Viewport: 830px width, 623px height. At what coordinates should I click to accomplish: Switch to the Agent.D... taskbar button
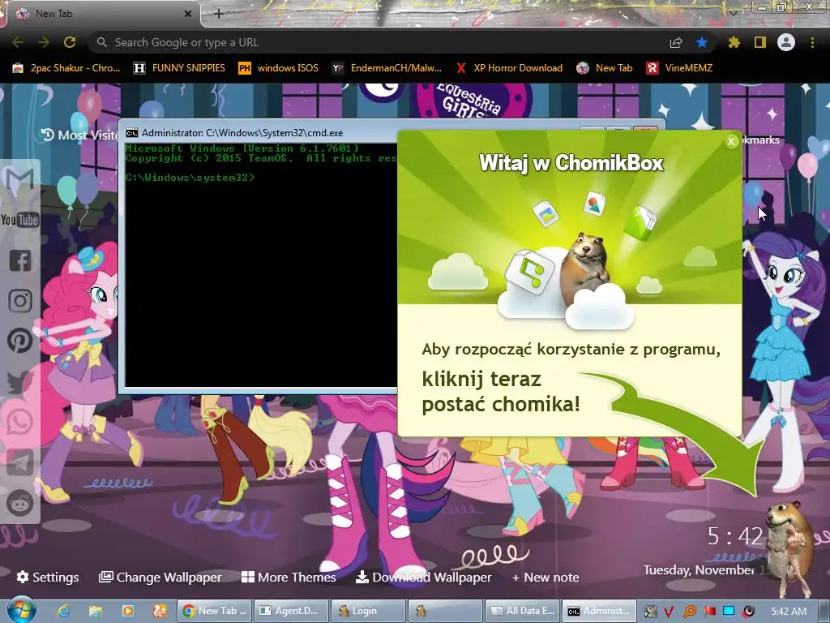(x=291, y=611)
